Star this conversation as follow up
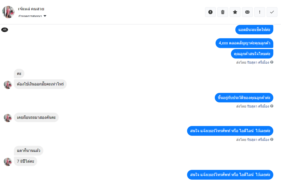The height and width of the screenshot is (184, 281). [235, 12]
